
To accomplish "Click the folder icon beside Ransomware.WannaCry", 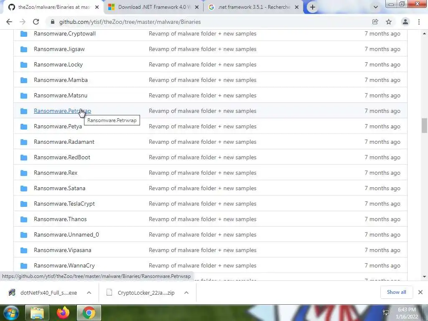I will (x=24, y=266).
